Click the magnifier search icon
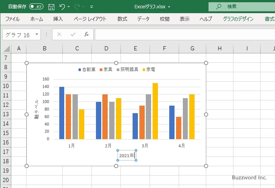The height and width of the screenshot is (188, 275). 218,7
